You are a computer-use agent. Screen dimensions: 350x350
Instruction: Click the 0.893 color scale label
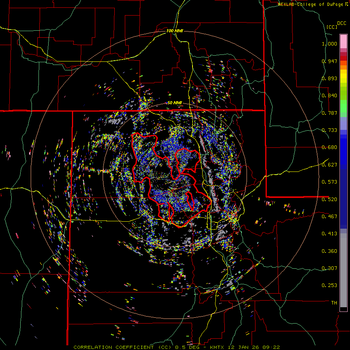coord(329,78)
